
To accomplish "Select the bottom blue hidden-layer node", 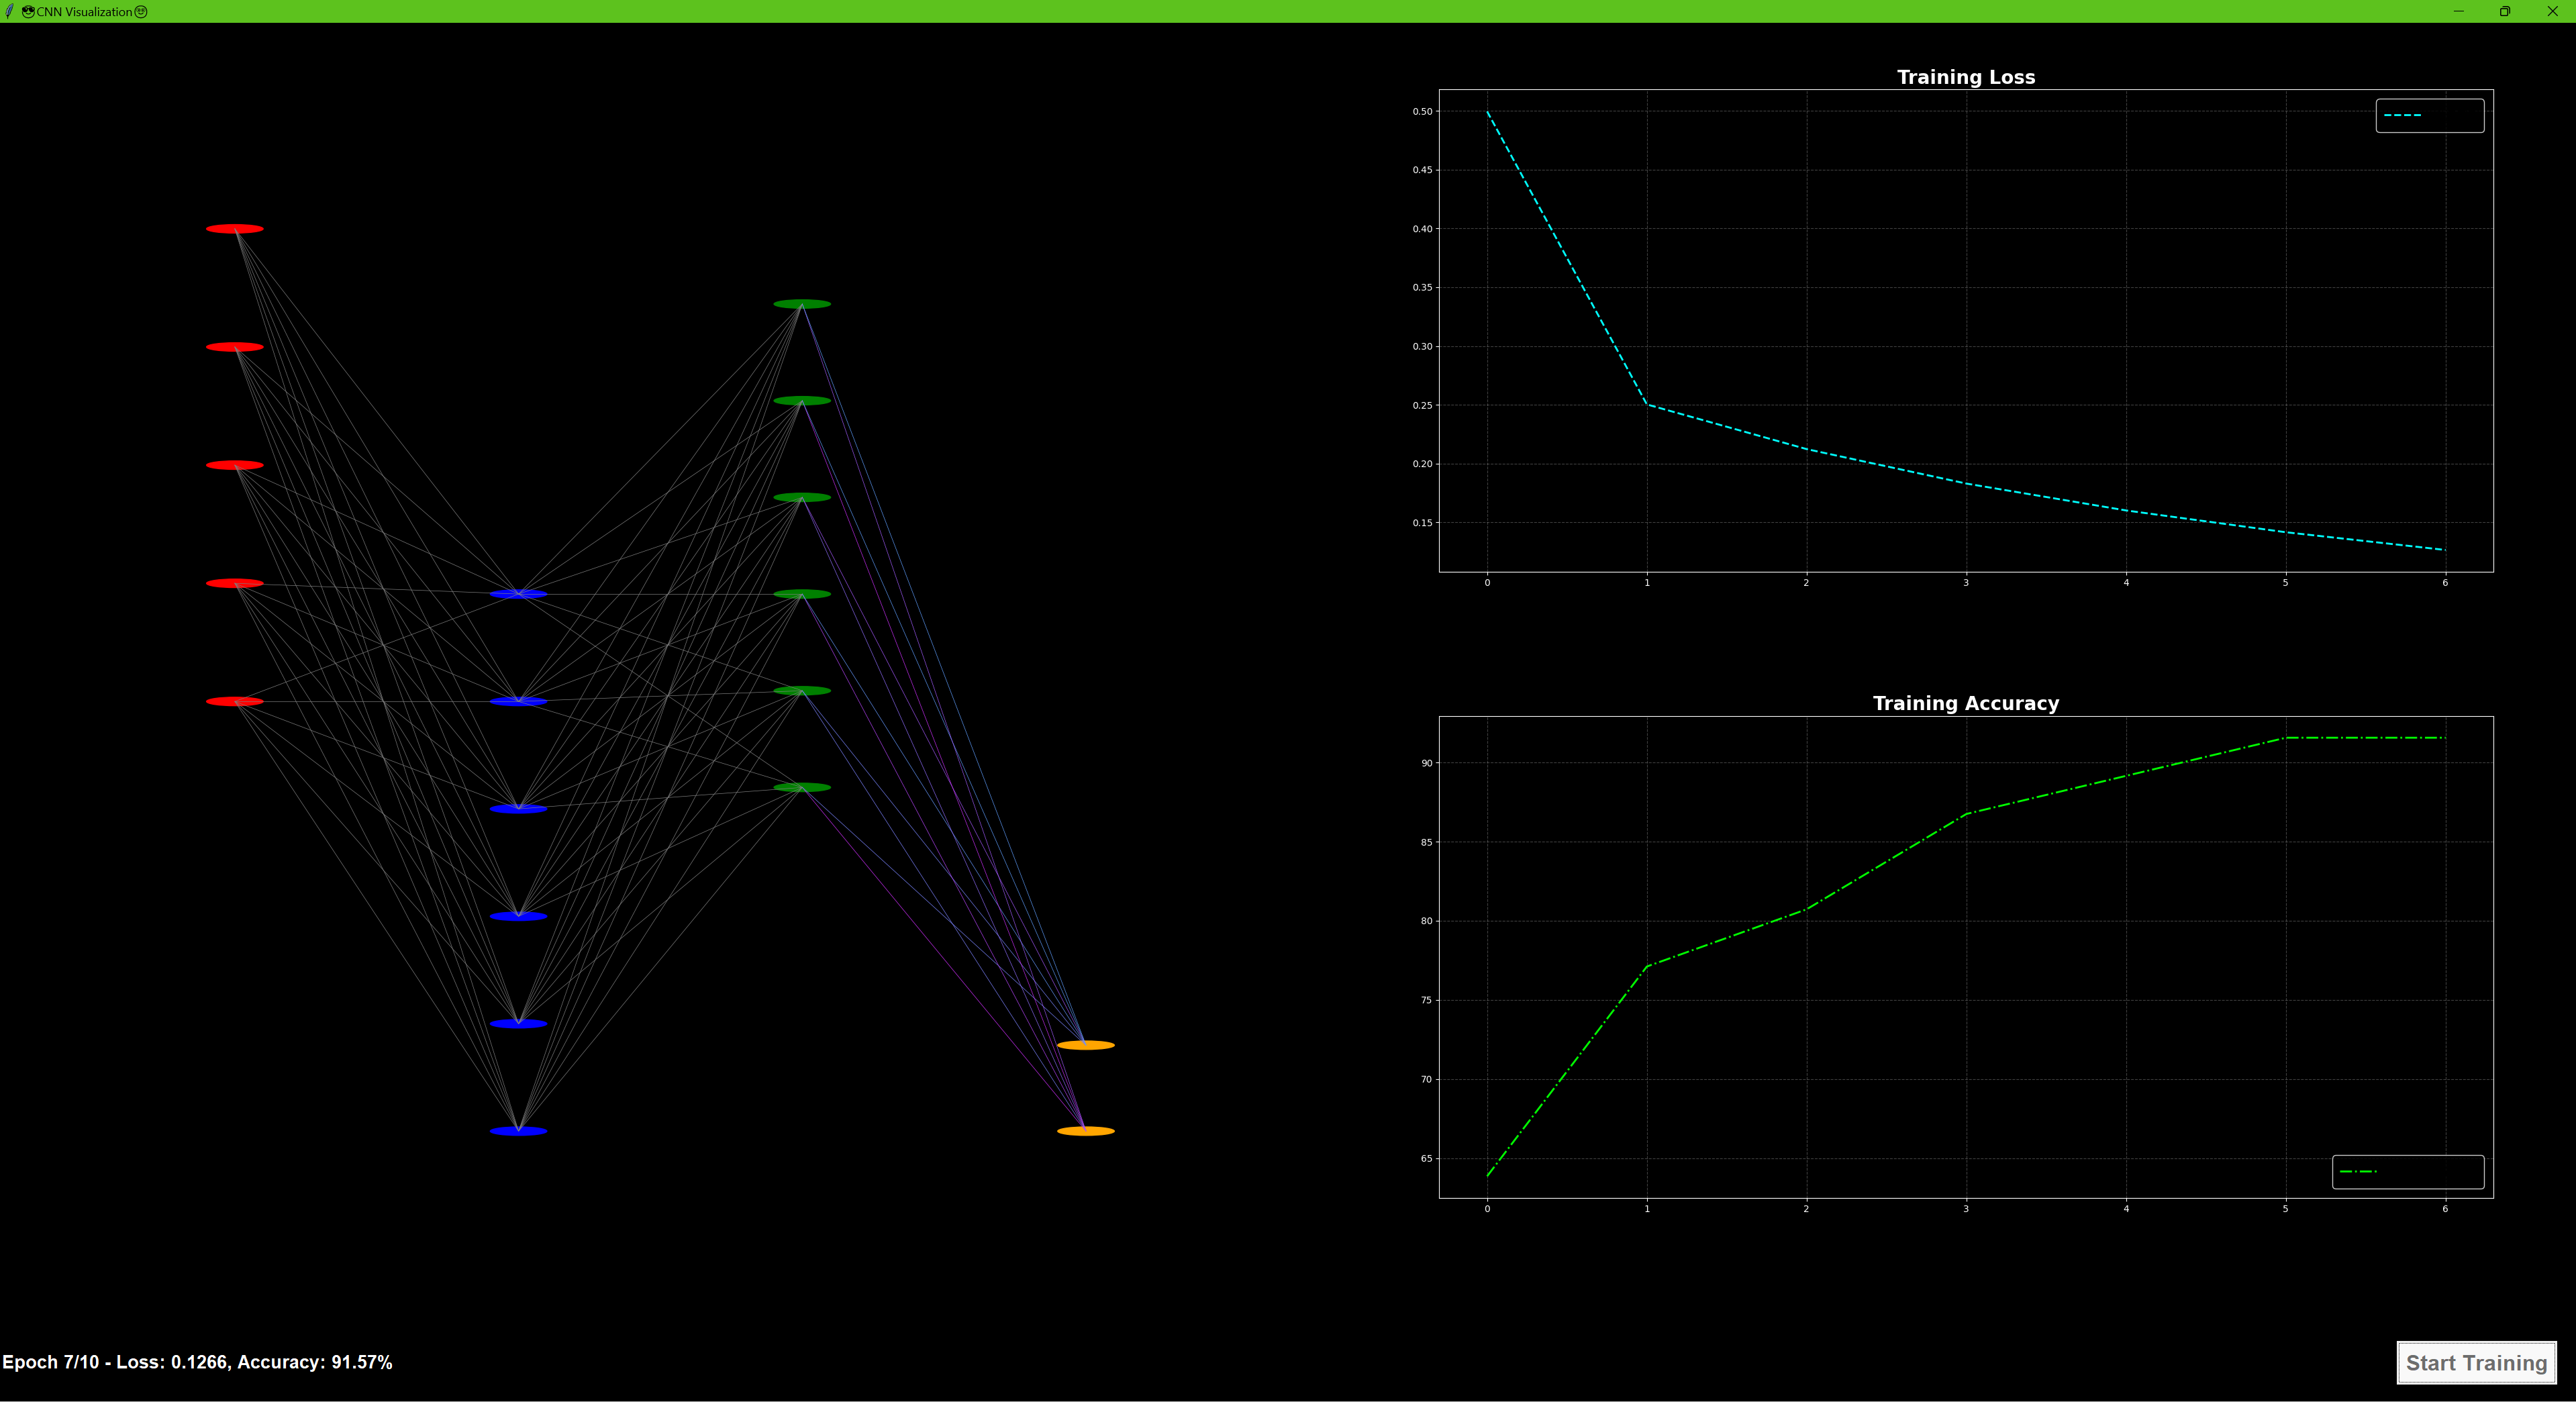I will [518, 1131].
